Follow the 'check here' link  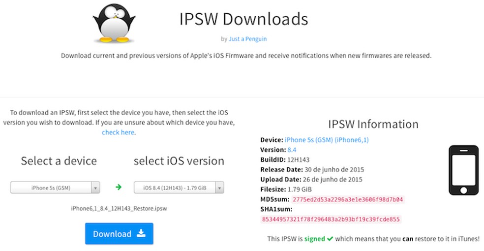pos(119,132)
